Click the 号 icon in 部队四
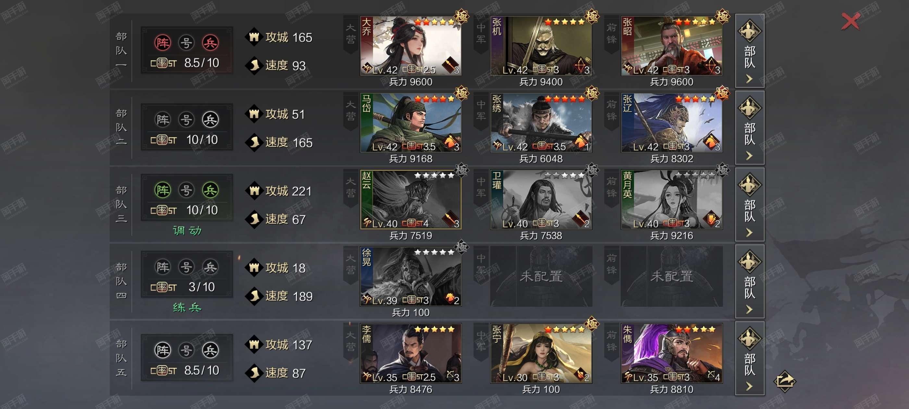Image resolution: width=909 pixels, height=409 pixels. point(186,267)
